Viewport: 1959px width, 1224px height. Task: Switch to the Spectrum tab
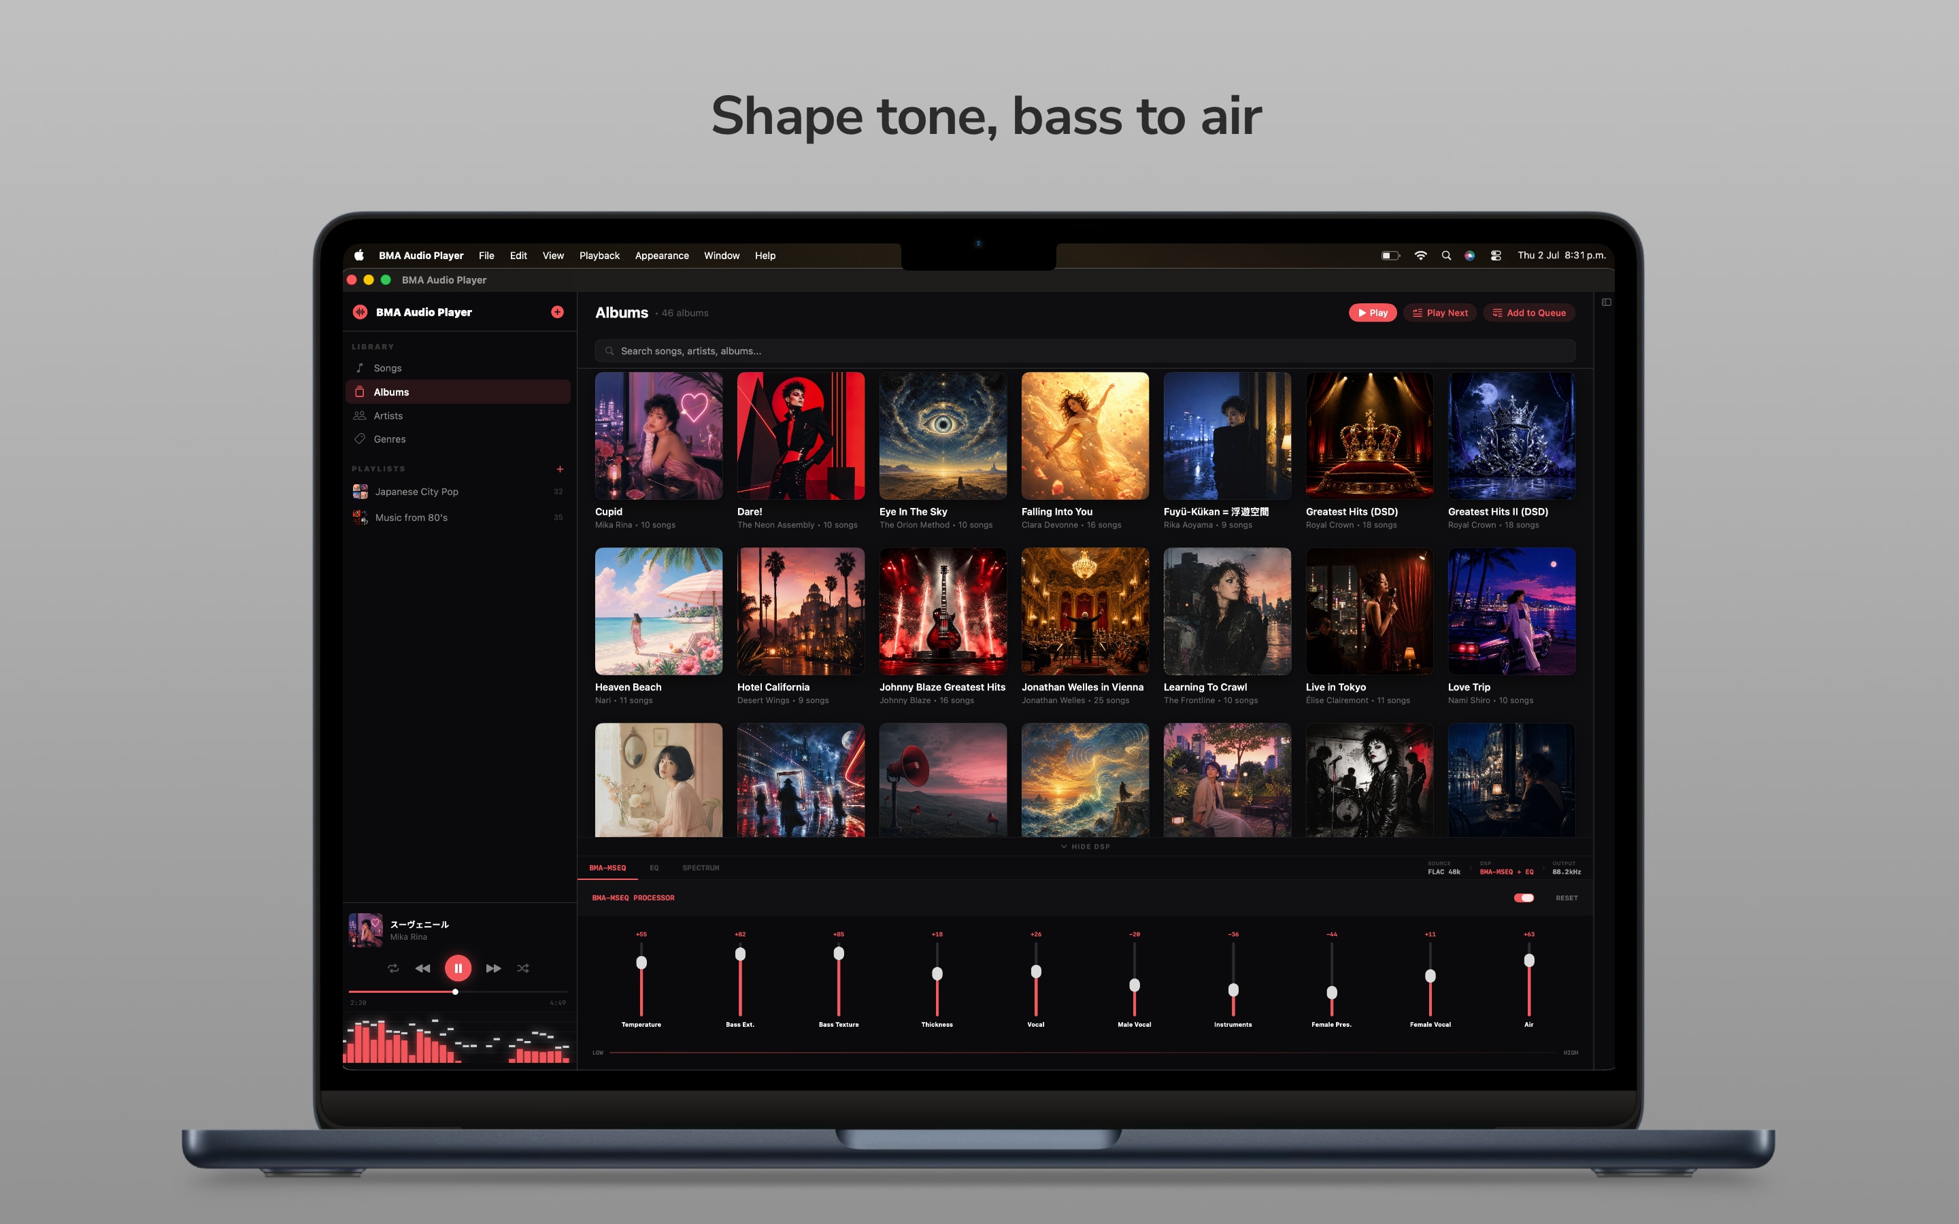coord(700,868)
